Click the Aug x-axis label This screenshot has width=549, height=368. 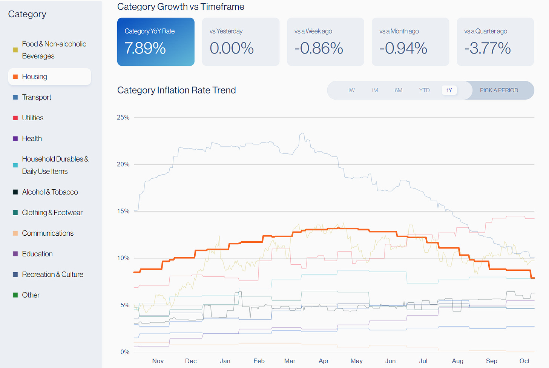457,361
